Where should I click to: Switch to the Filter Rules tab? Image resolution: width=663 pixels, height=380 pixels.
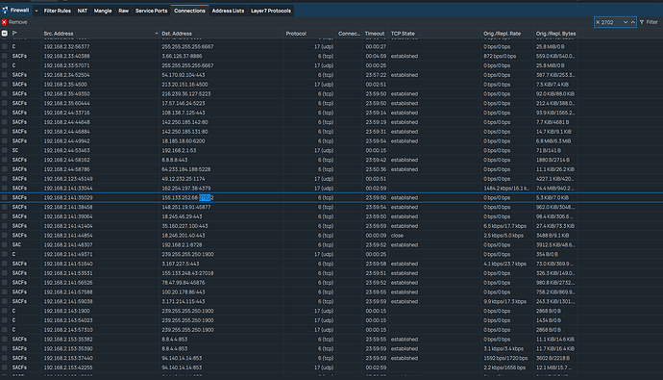click(58, 11)
